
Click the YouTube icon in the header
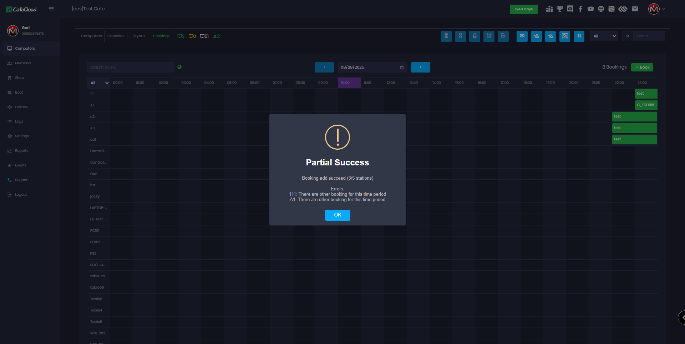590,9
